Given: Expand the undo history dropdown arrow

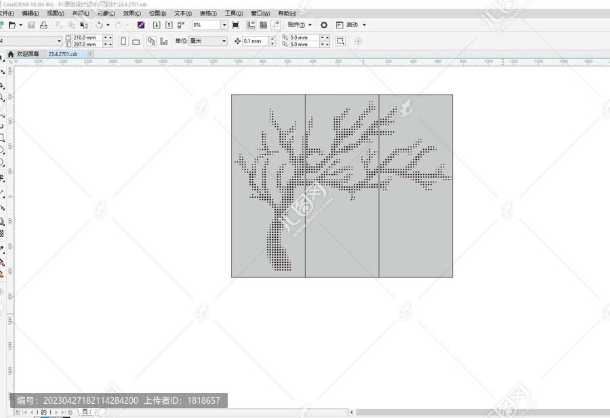Looking at the screenshot, I should [108, 25].
